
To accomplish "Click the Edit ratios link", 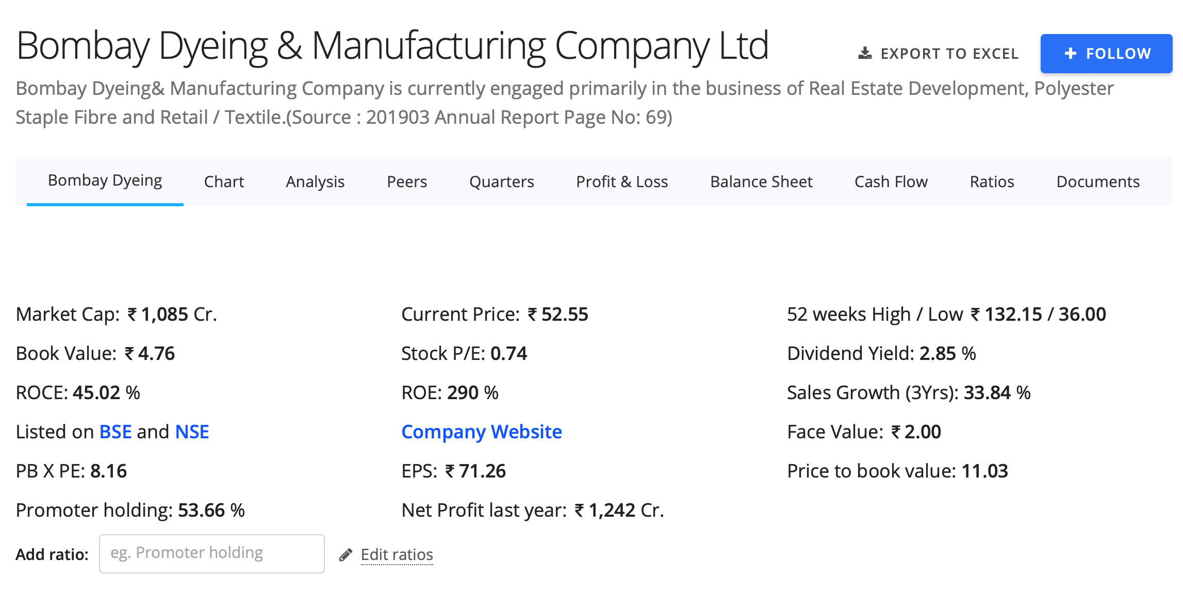I will 397,554.
